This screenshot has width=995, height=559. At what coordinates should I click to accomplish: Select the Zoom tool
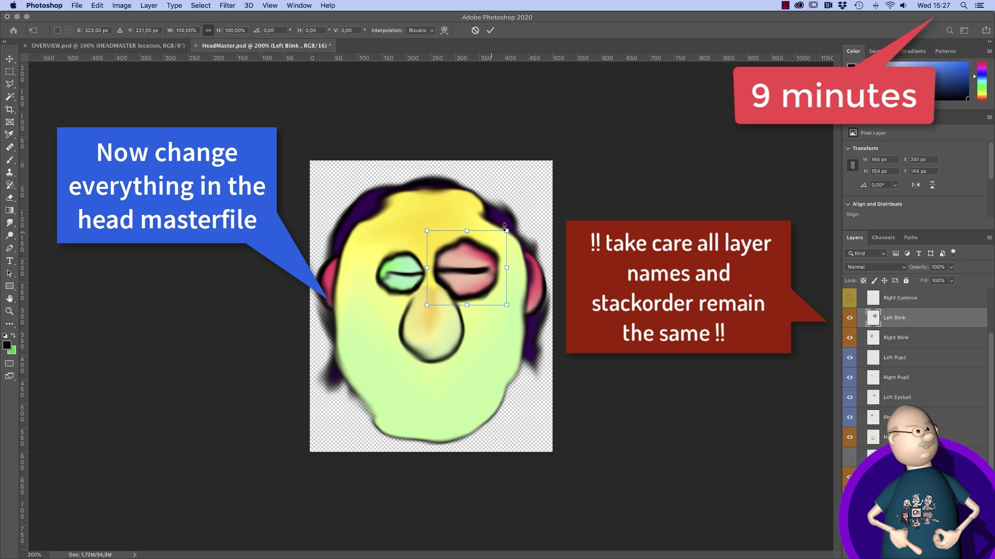[x=9, y=311]
